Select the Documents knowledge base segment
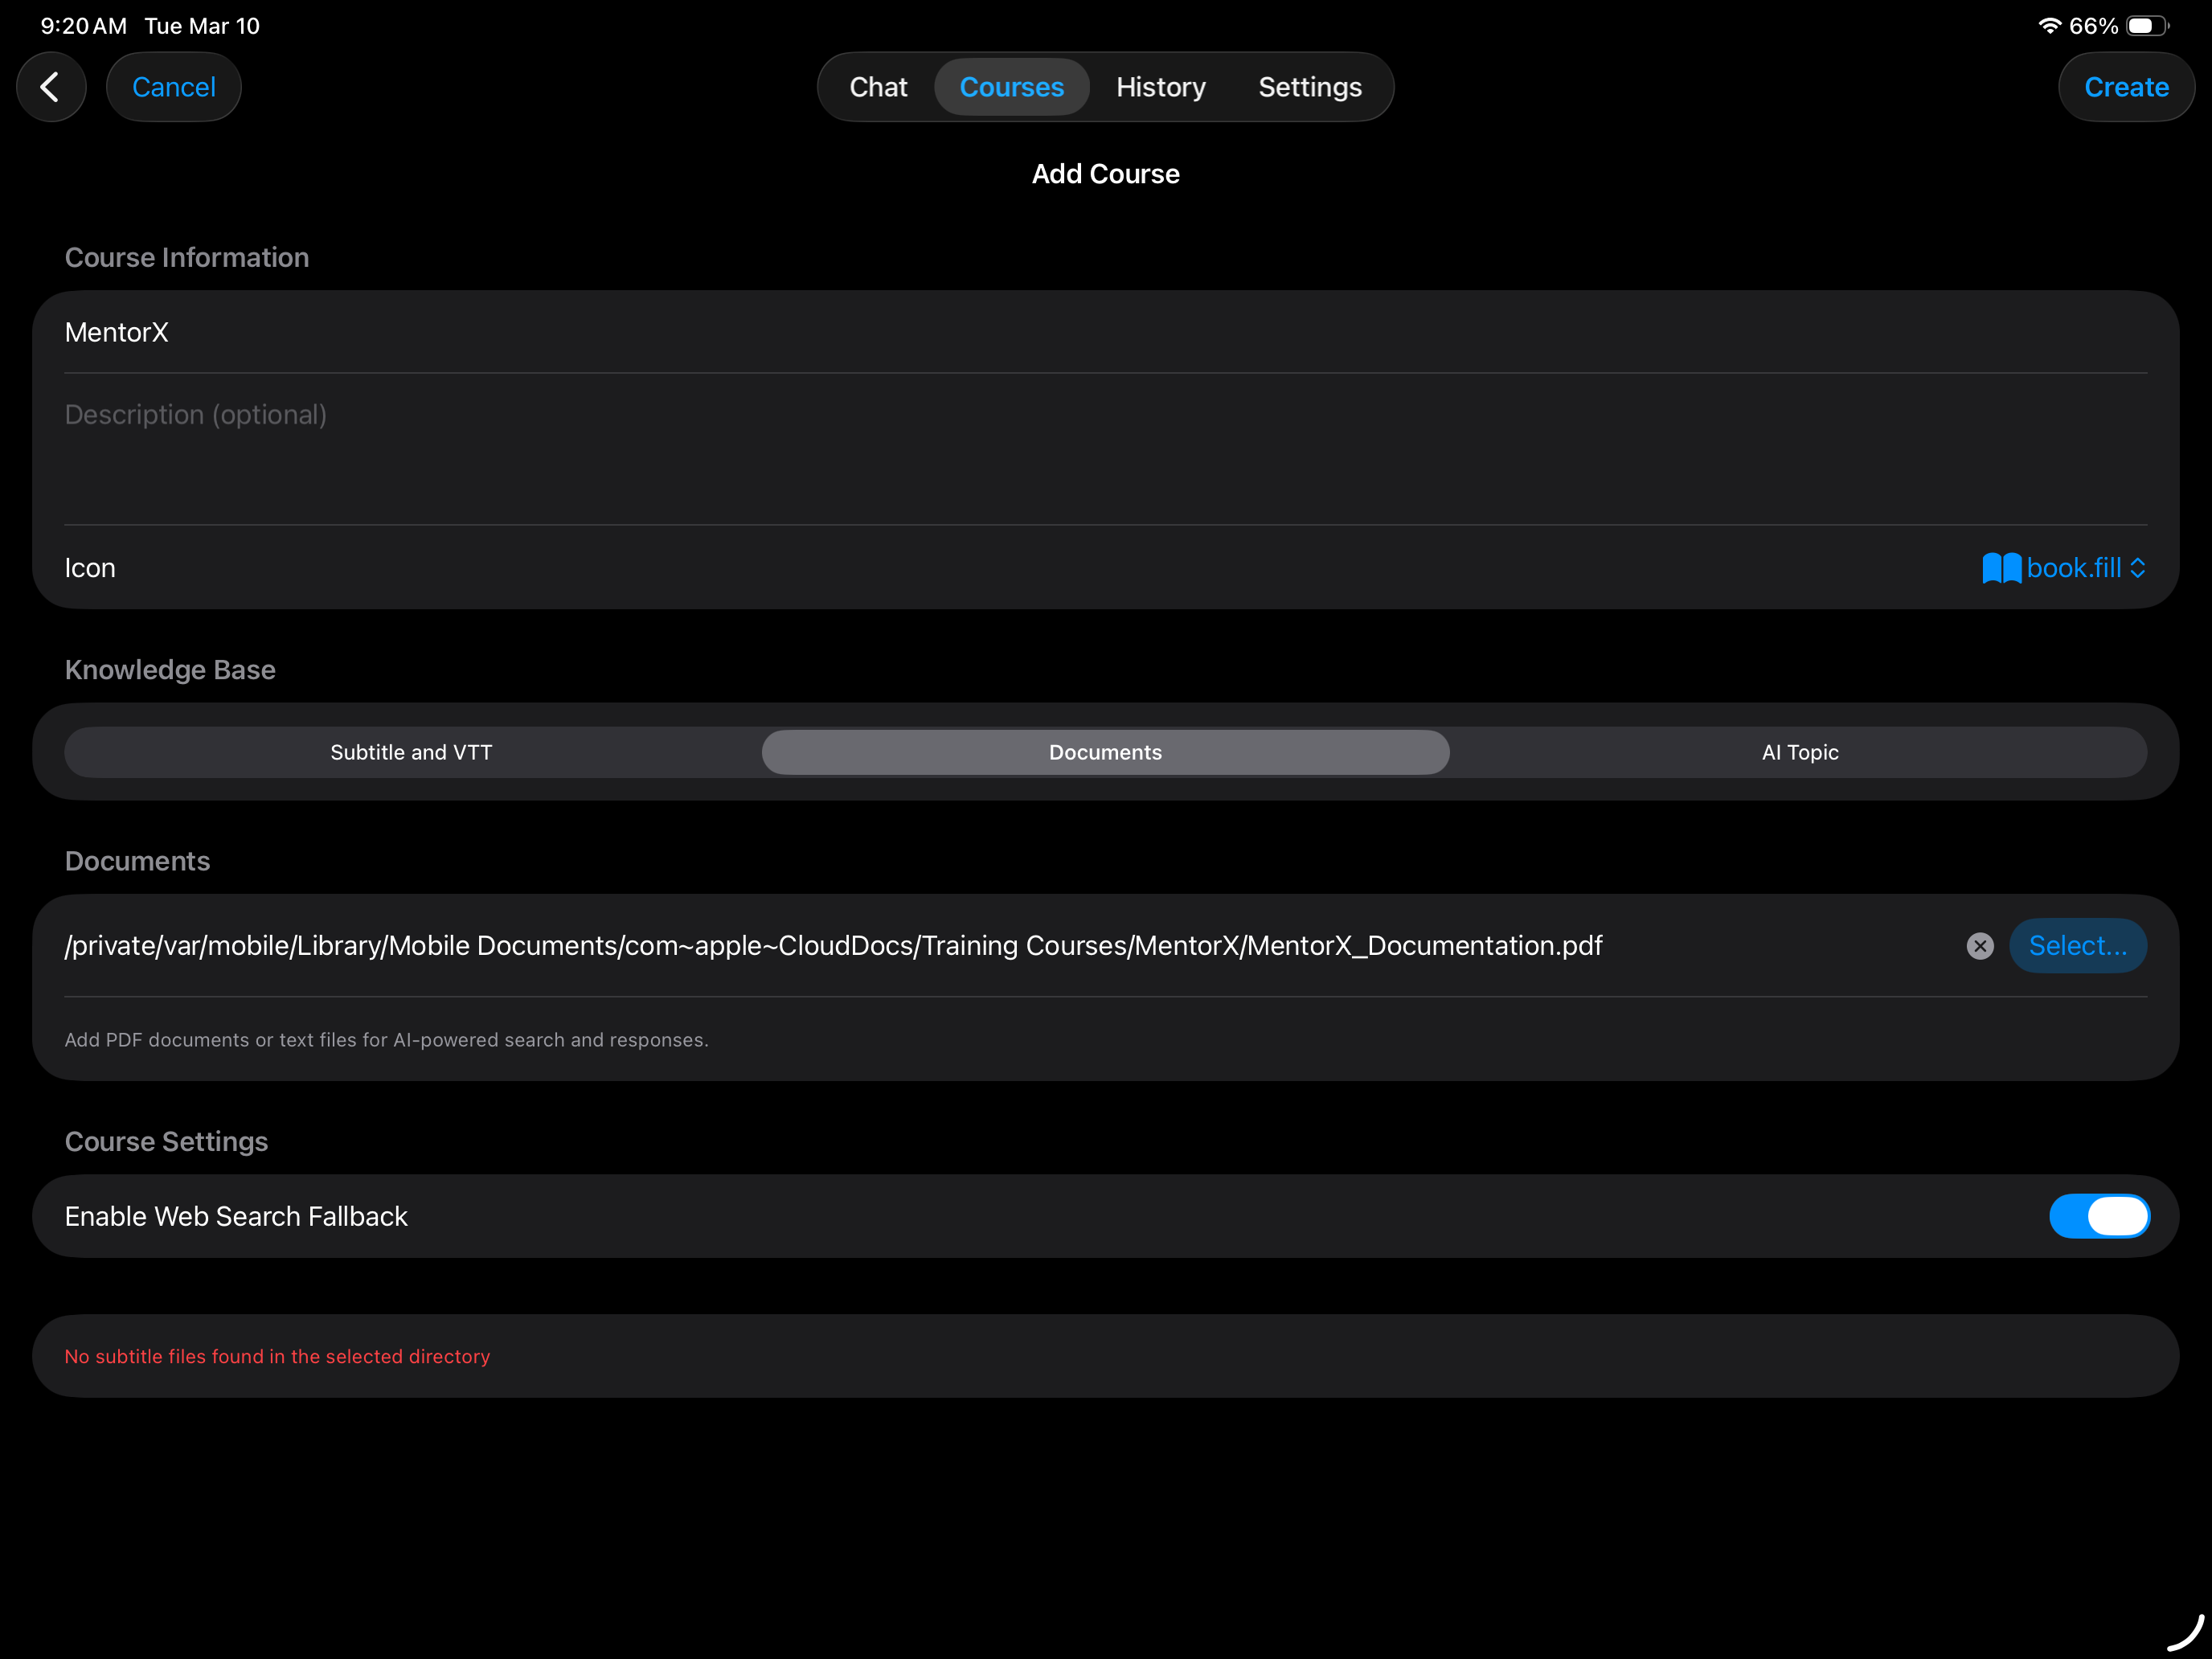This screenshot has width=2212, height=1659. 1105,752
